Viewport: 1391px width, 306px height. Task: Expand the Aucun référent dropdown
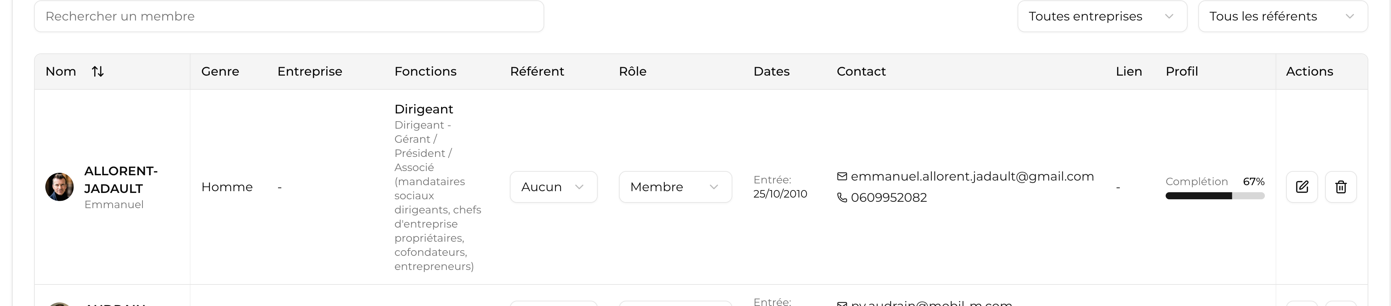tap(553, 187)
